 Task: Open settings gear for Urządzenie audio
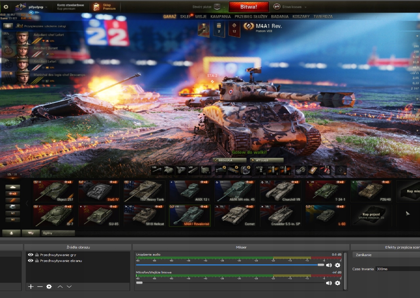[x=338, y=265]
